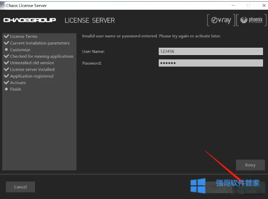
Task: Click the User Name label
Action: (93, 52)
